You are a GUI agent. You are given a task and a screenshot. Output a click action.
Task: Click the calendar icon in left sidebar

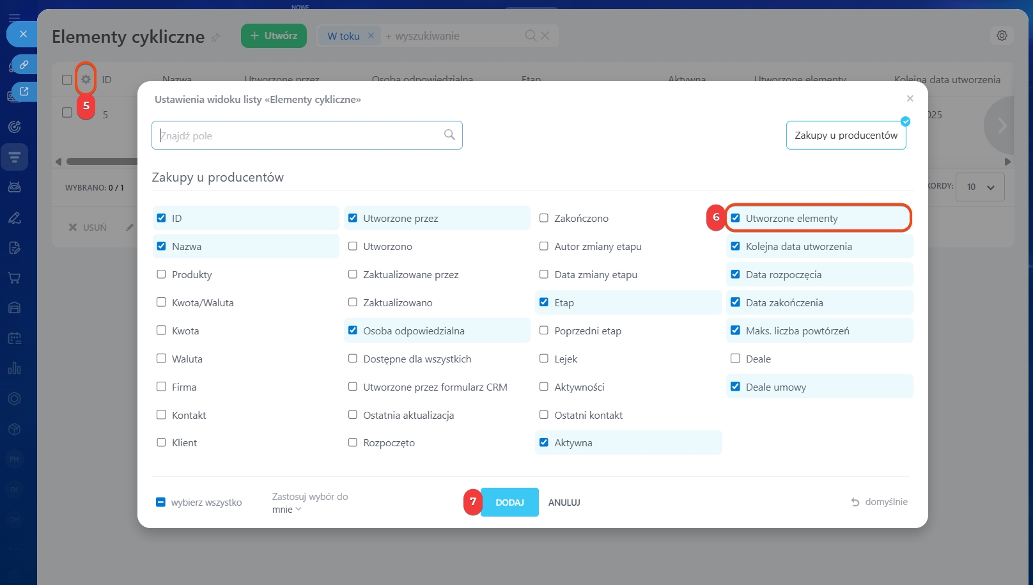[14, 338]
